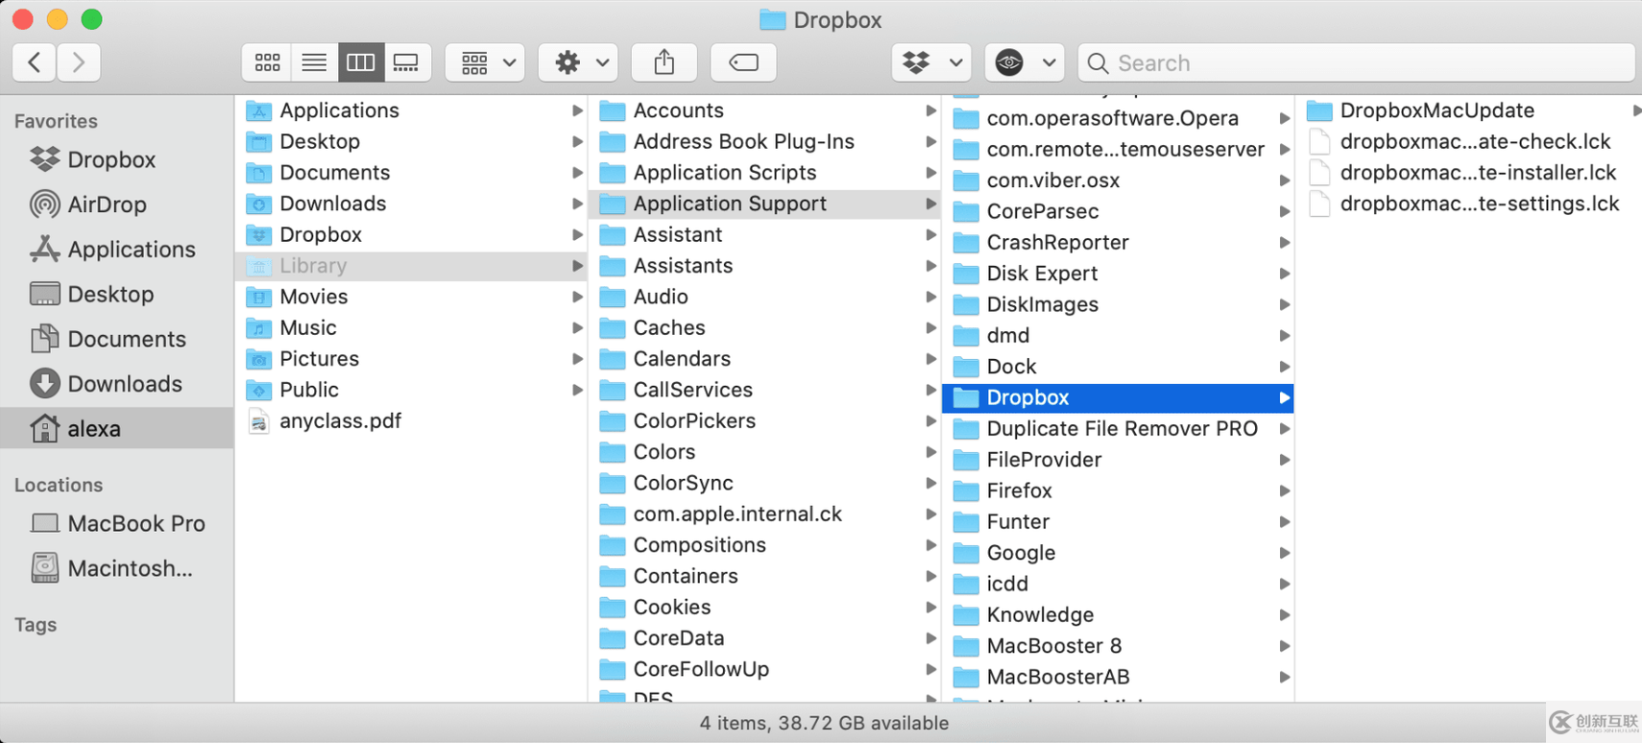Select MacBook Pro under Locations
The image size is (1642, 743).
[117, 523]
